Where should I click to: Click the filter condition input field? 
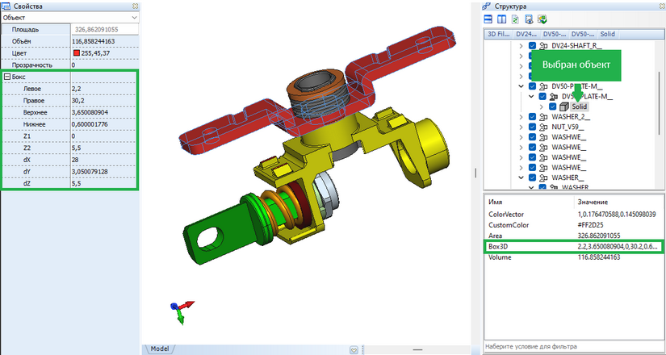point(573,347)
